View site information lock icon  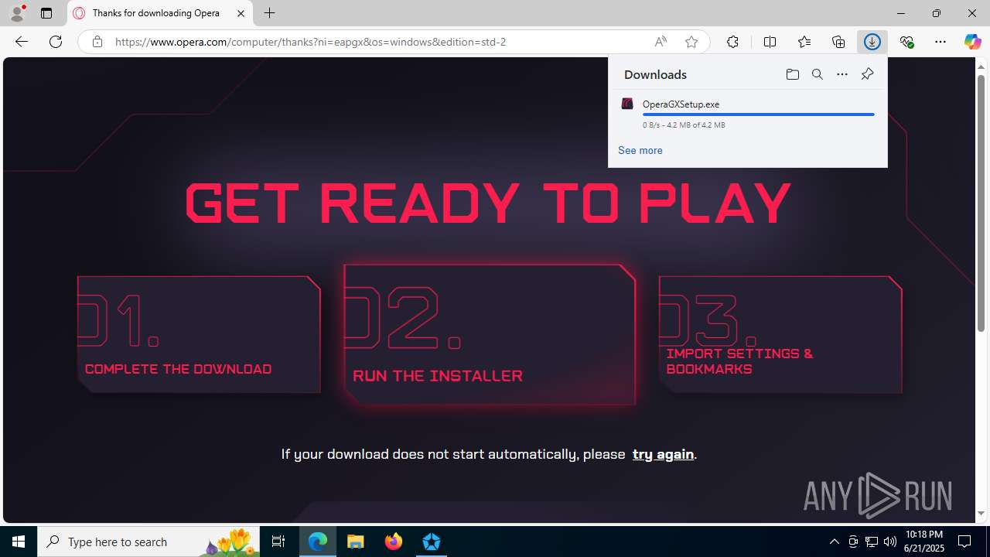tap(97, 42)
